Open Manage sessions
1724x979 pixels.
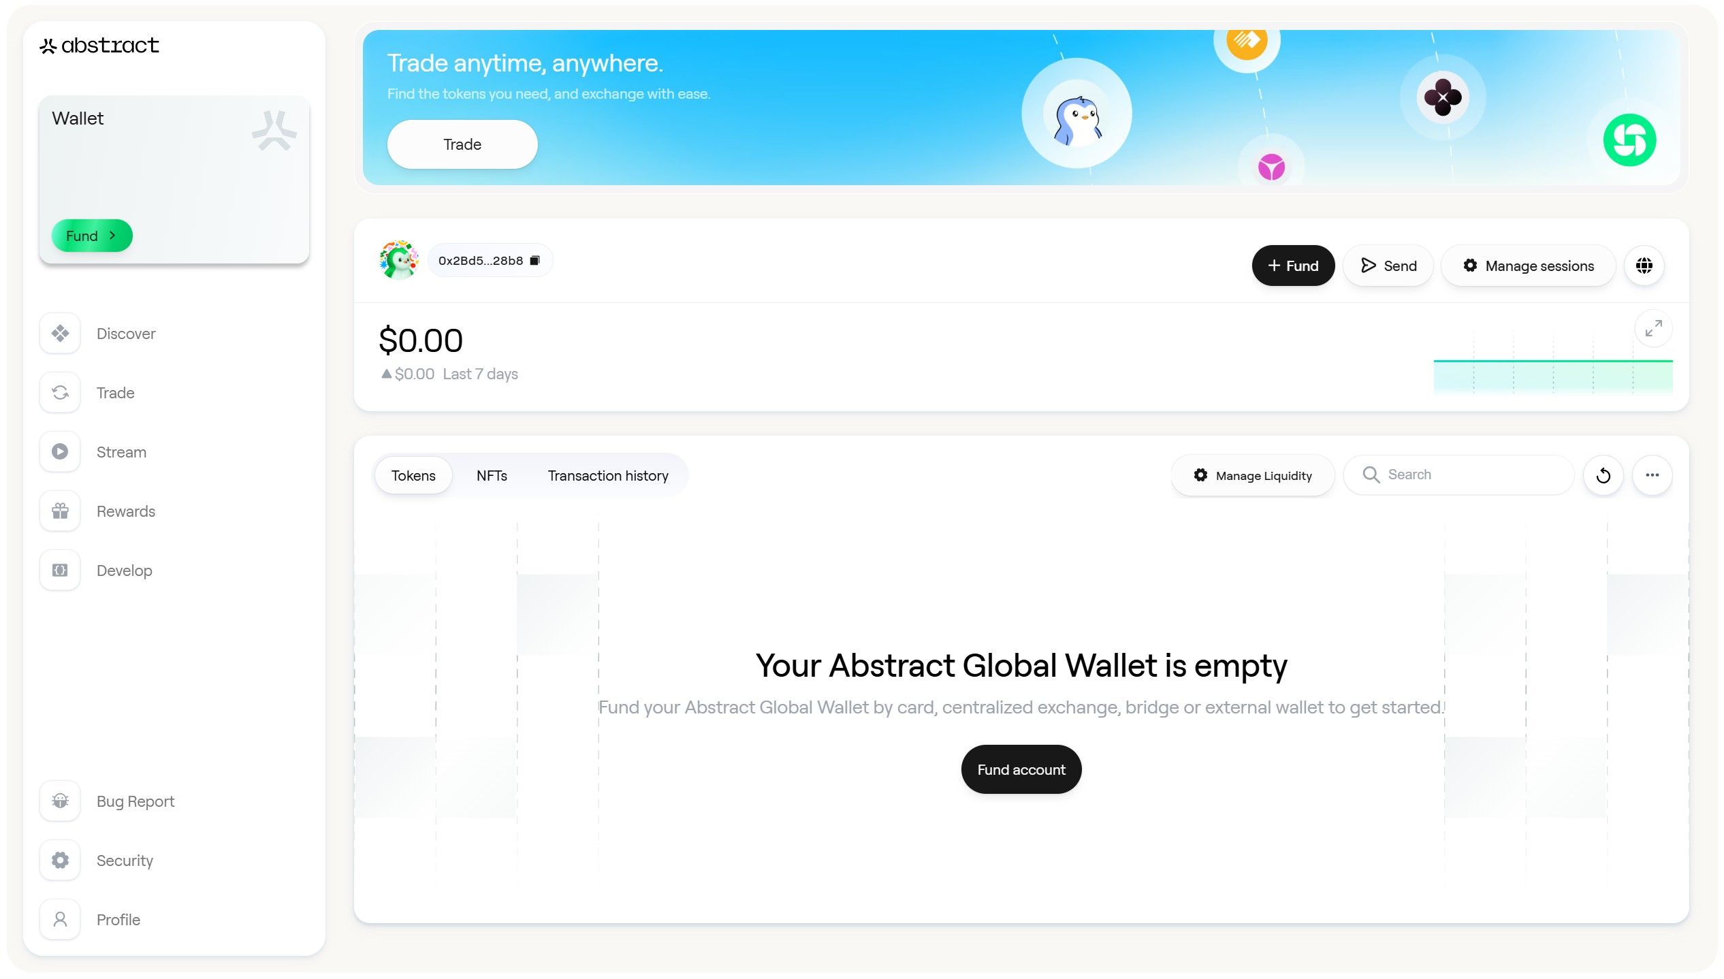point(1529,266)
